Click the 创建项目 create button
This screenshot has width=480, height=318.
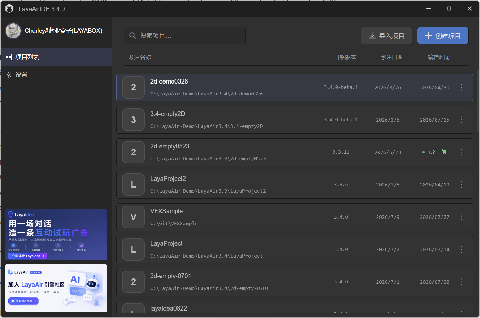pyautogui.click(x=443, y=36)
